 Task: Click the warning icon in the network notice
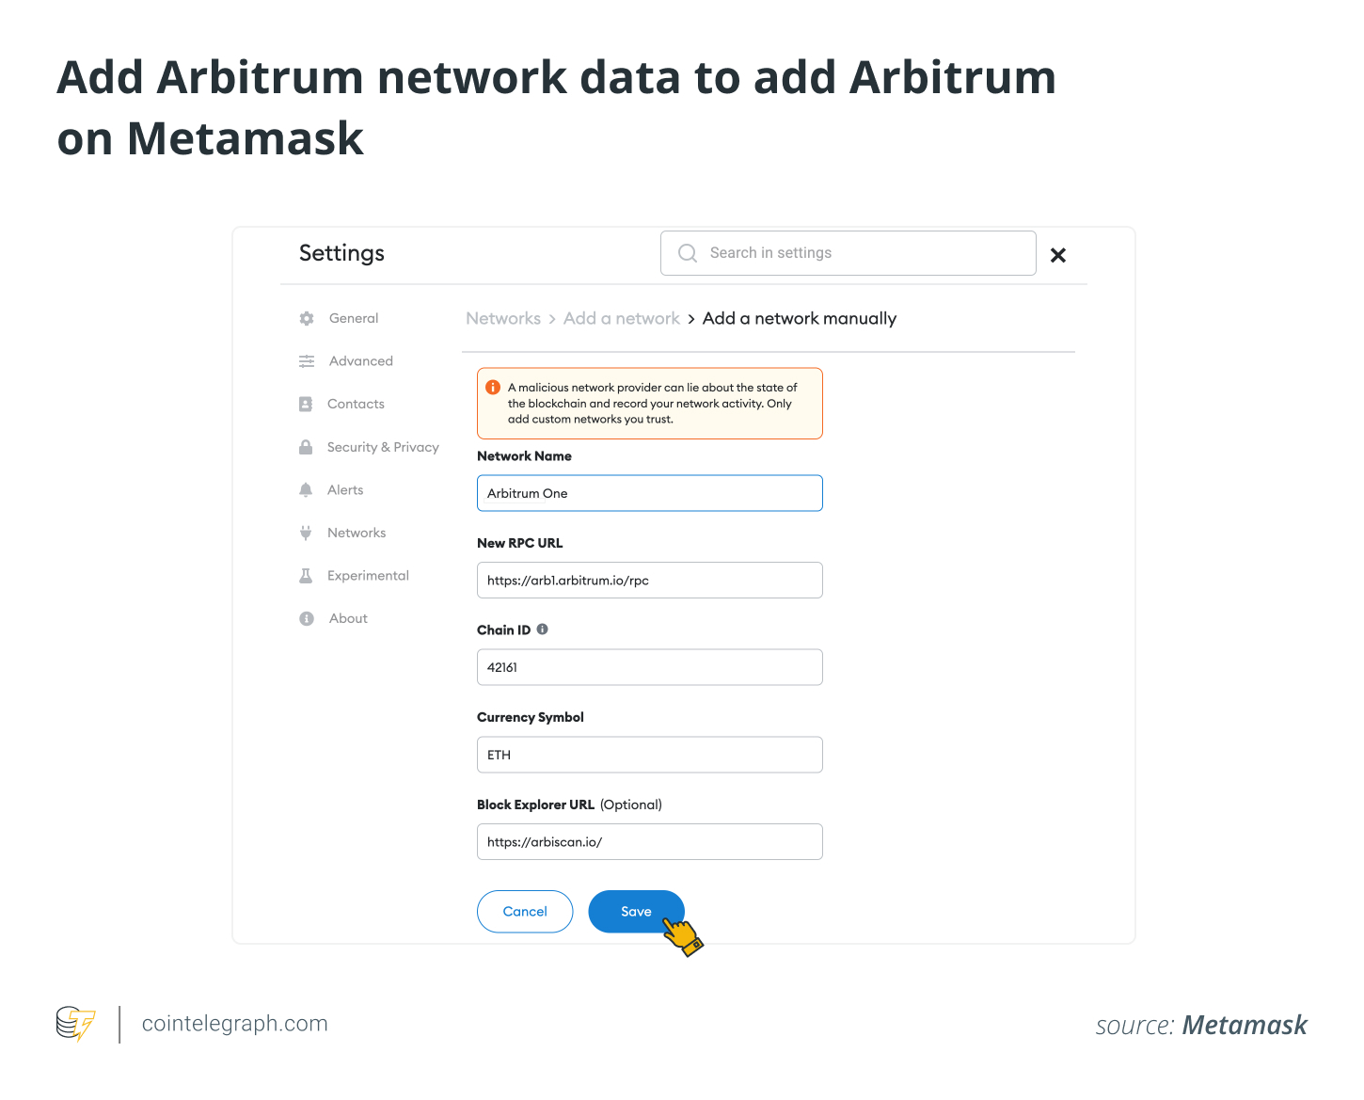tap(493, 387)
